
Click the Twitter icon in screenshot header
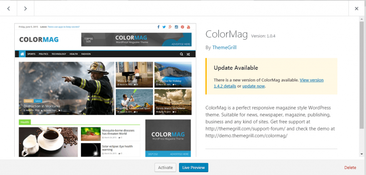pos(164,27)
